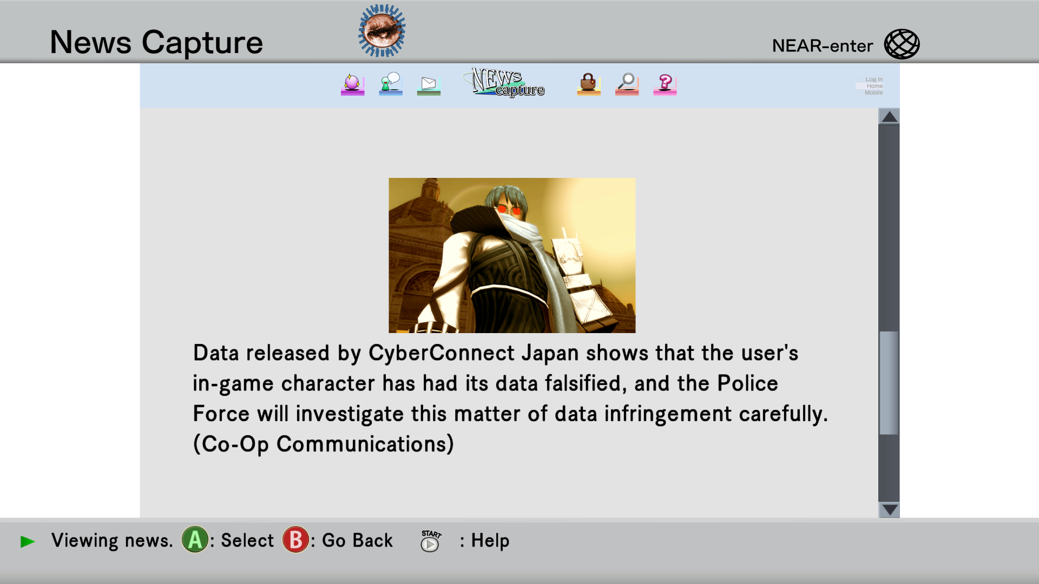The height and width of the screenshot is (584, 1039).
Task: Click the START Help button icon
Action: 431,541
